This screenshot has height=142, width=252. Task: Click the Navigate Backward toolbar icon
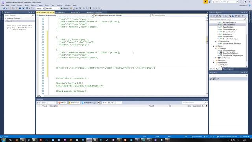click(x=4, y=9)
